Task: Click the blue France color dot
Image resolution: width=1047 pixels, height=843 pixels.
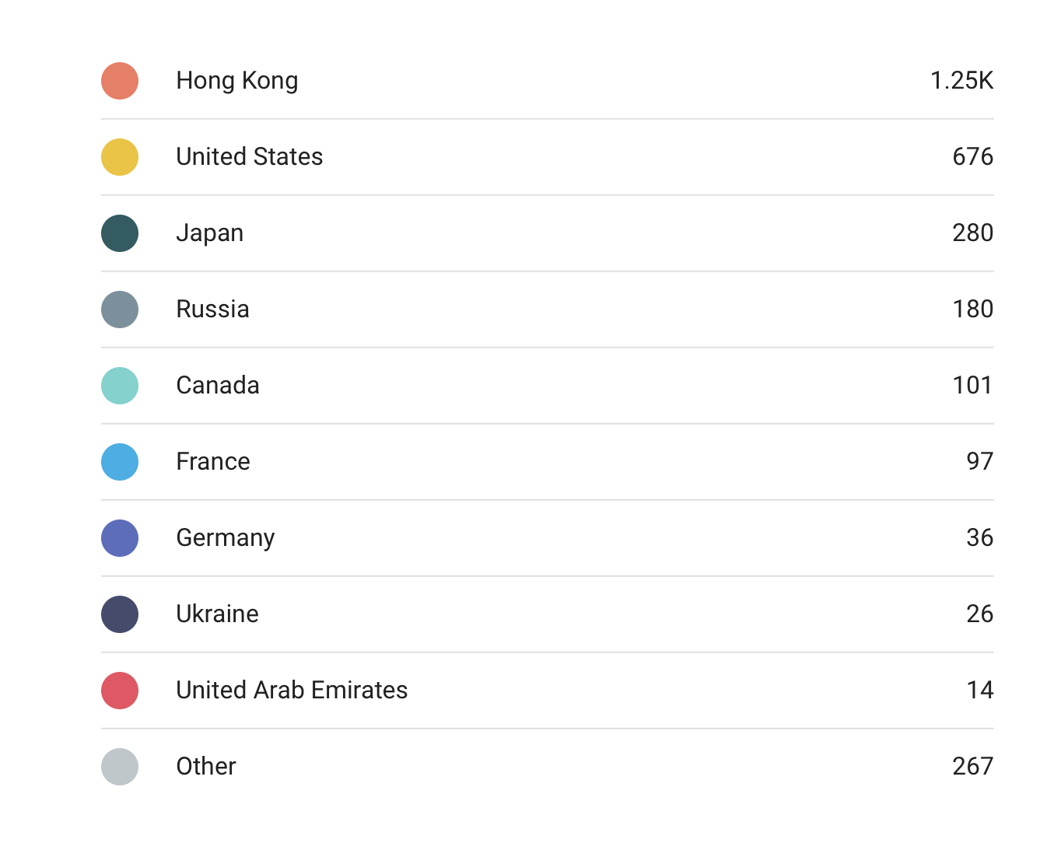Action: click(120, 462)
